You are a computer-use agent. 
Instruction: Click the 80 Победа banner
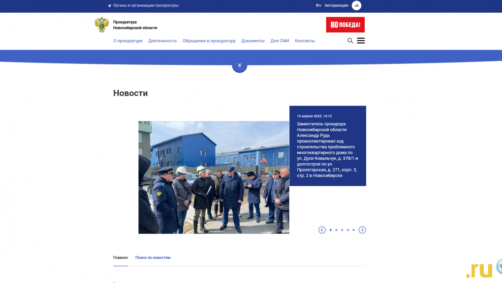pos(345,25)
